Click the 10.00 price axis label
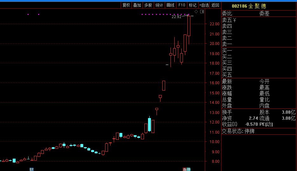The width and height of the screenshot is (297, 171). [215, 142]
